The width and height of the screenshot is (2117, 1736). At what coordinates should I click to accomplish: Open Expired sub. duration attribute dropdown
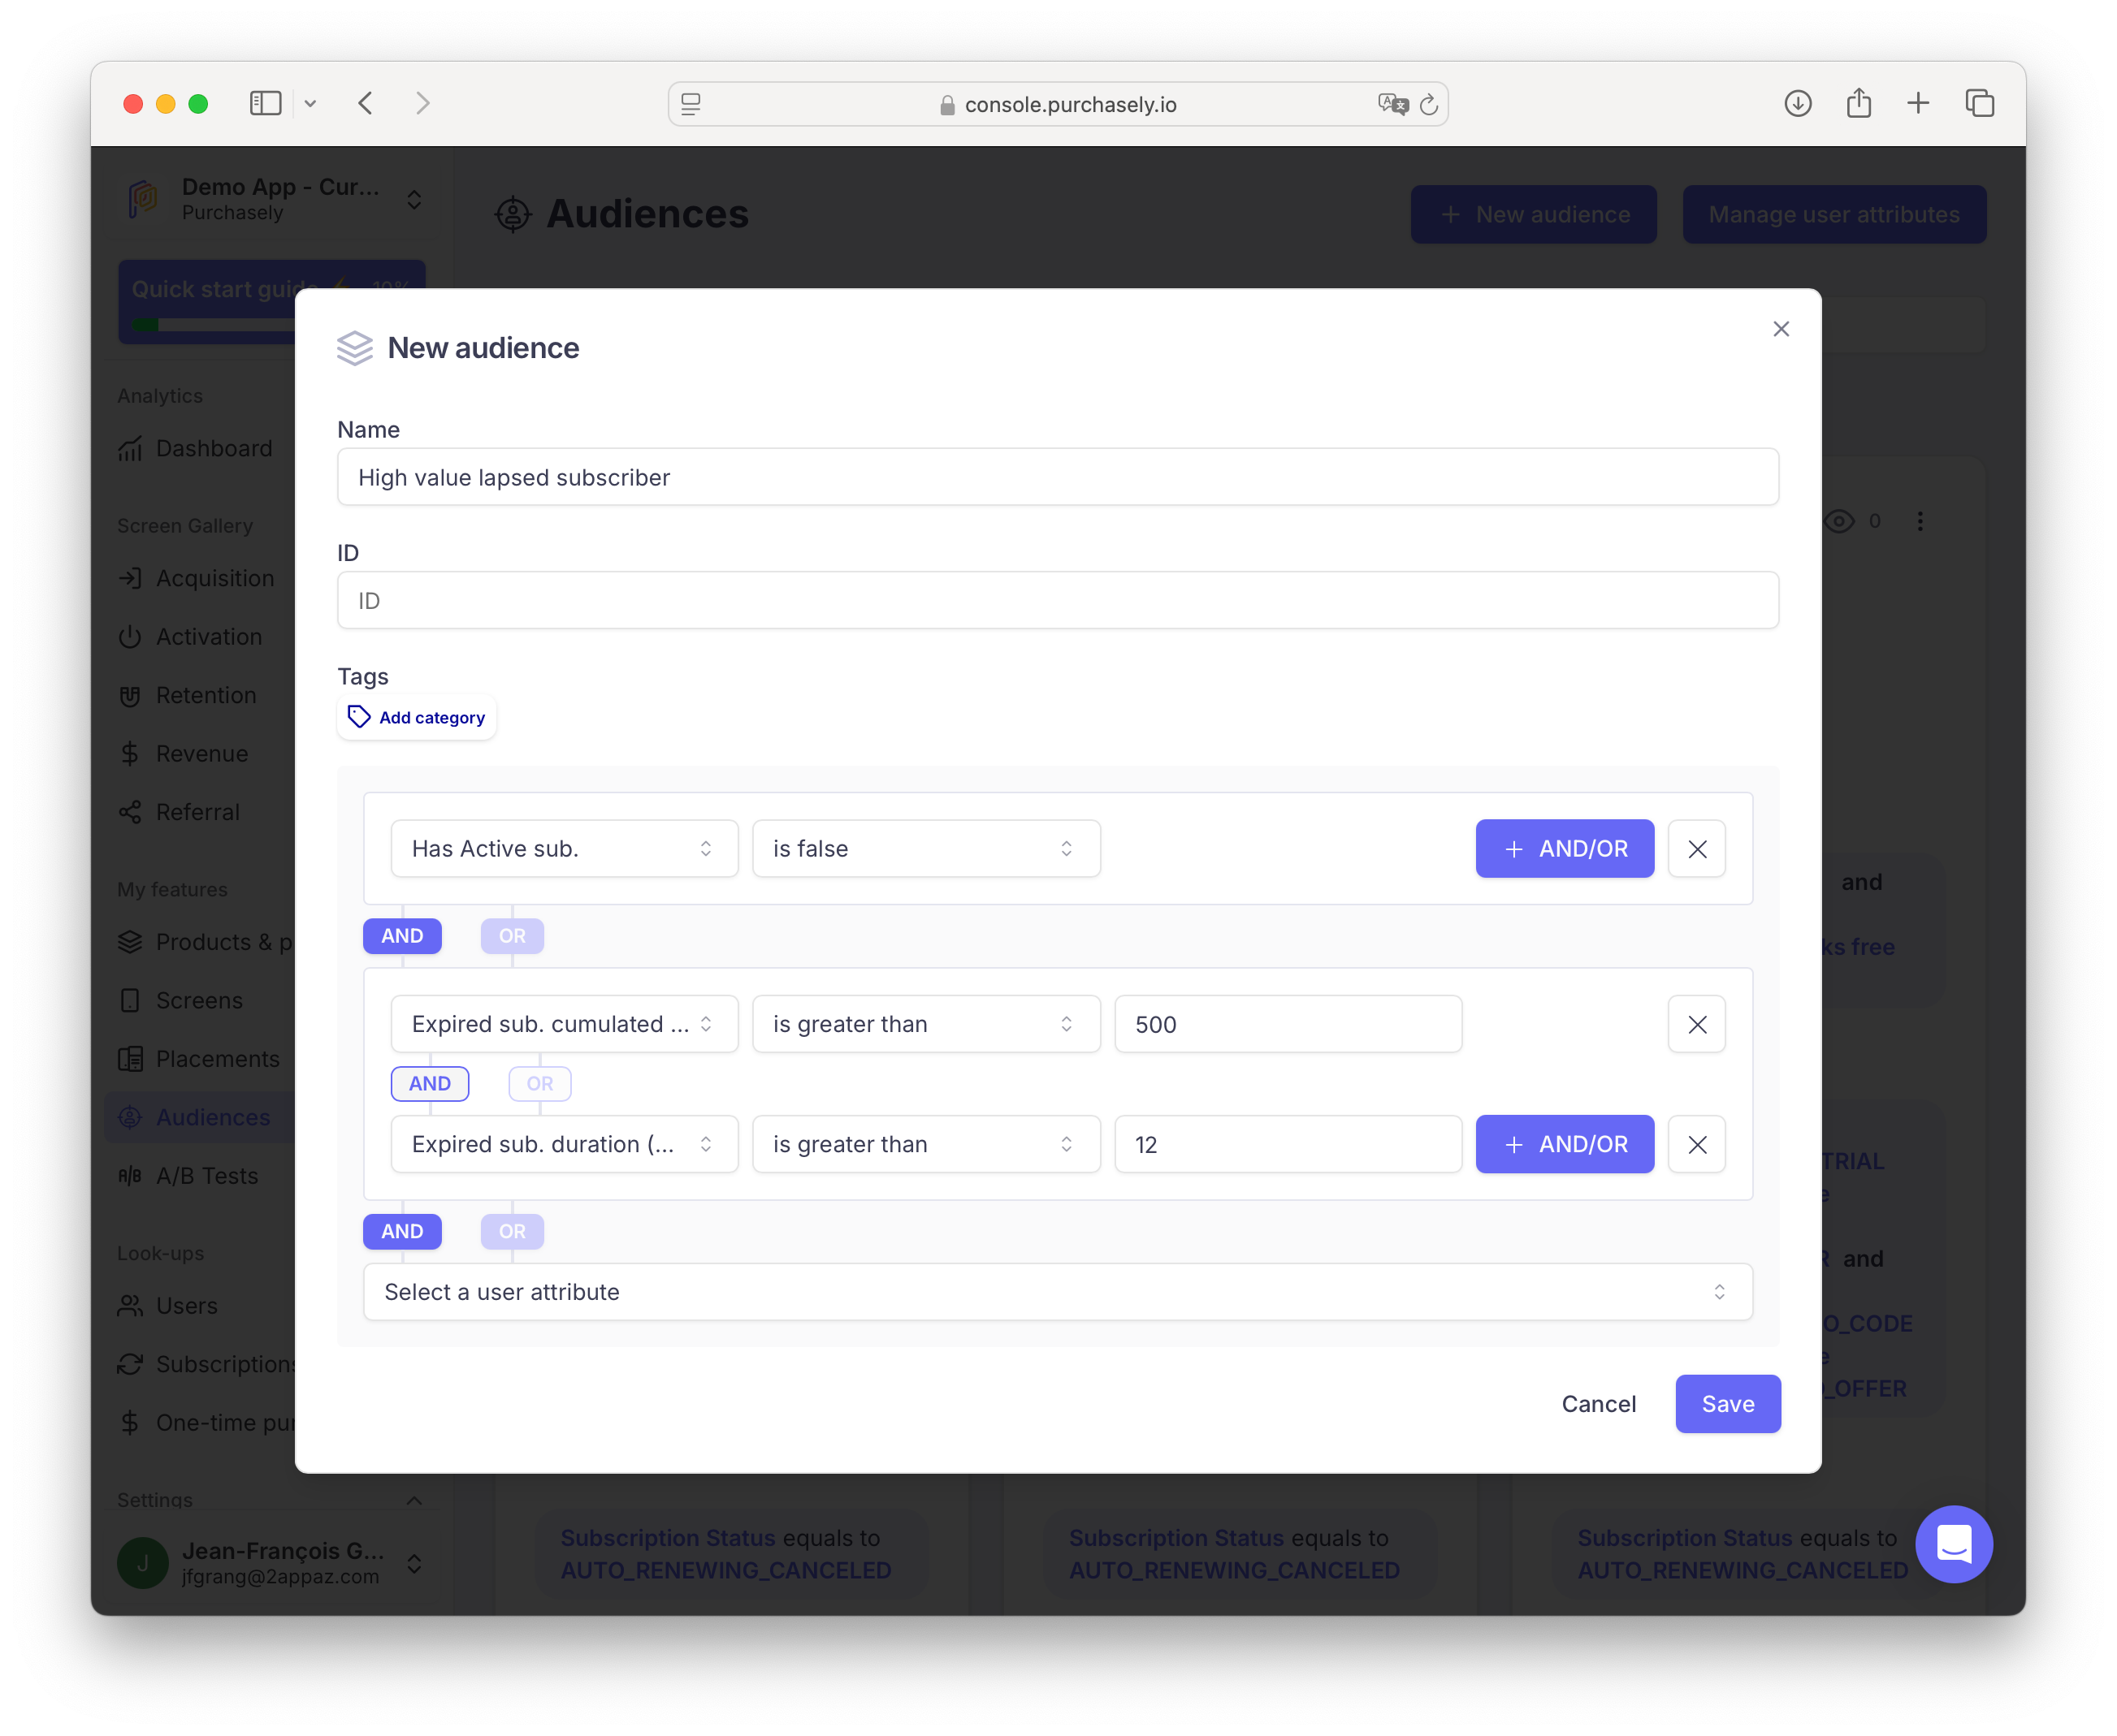tap(565, 1143)
